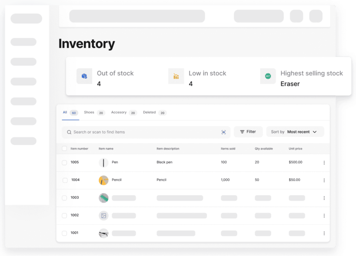Click the placeholder image icon for item 1002

point(104,216)
